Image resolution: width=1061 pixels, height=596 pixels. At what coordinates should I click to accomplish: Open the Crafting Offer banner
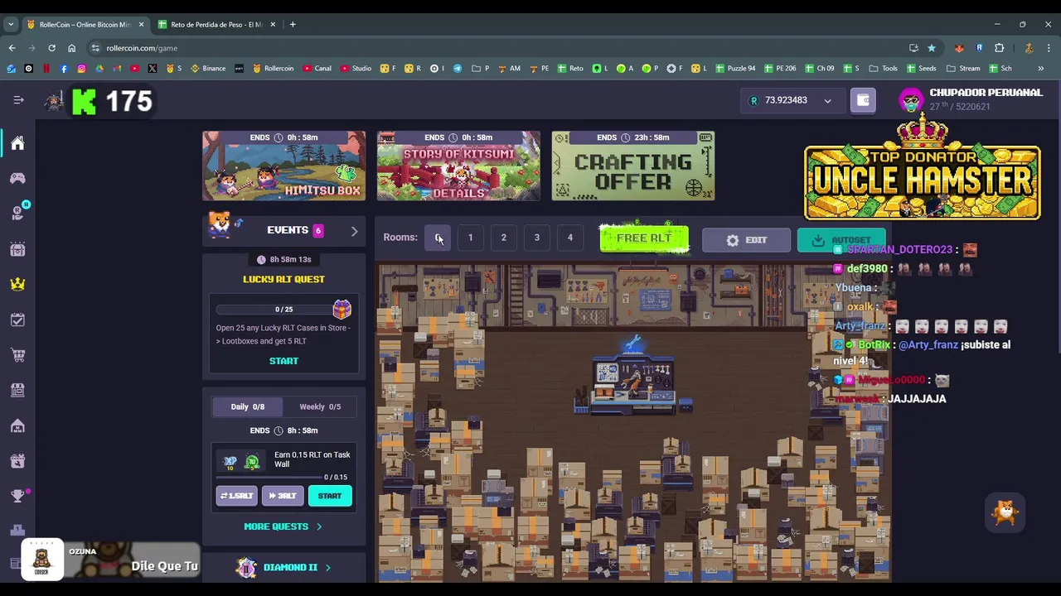click(x=633, y=166)
